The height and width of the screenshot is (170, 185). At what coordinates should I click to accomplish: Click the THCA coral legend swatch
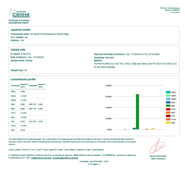click(168, 119)
